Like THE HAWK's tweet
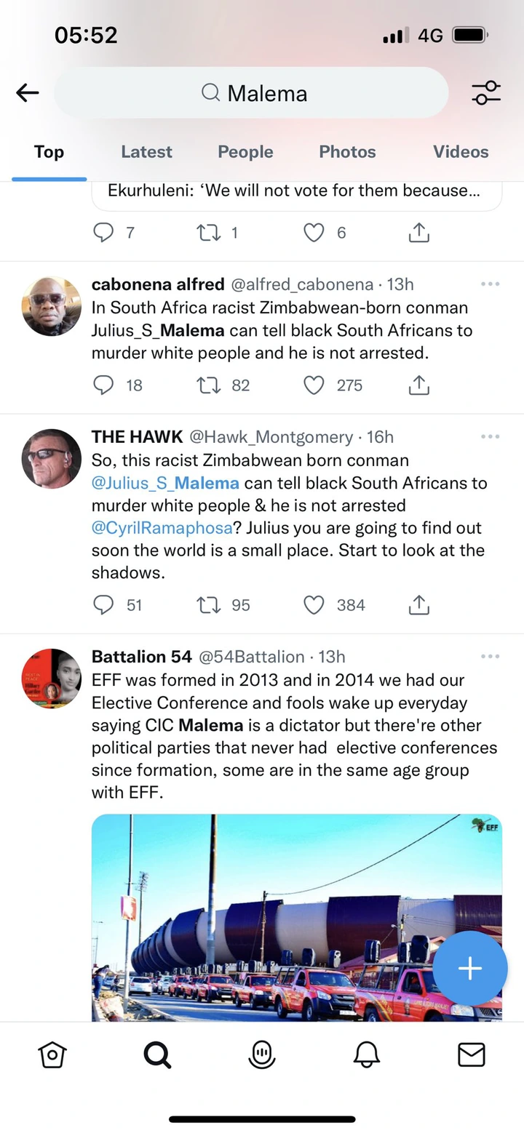Image resolution: width=524 pixels, height=1133 pixels. click(314, 605)
